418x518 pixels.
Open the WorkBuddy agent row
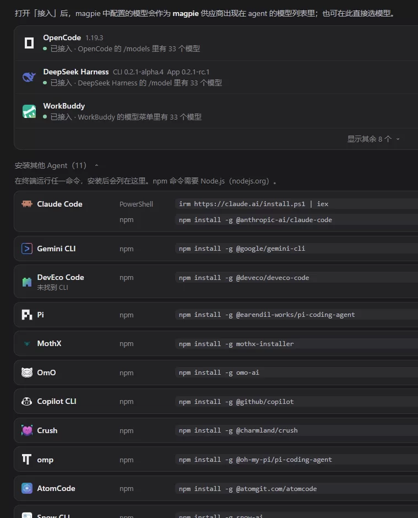pos(216,111)
